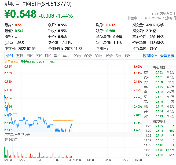Open the 五日 five-day chart tab
Image resolution: width=176 pixels, height=165 pixels.
pos(20,56)
